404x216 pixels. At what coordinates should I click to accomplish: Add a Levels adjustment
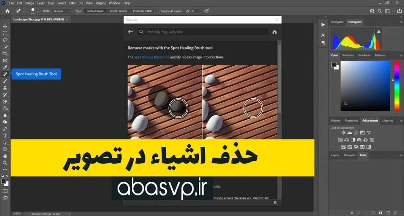click(349, 133)
